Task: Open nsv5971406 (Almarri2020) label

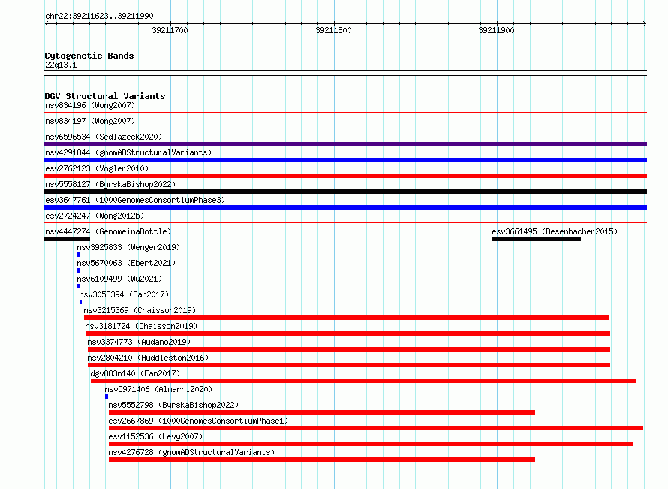Action: click(158, 389)
